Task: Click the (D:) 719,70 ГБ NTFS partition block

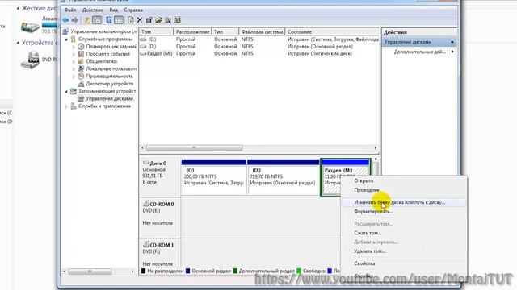Action: 284,177
